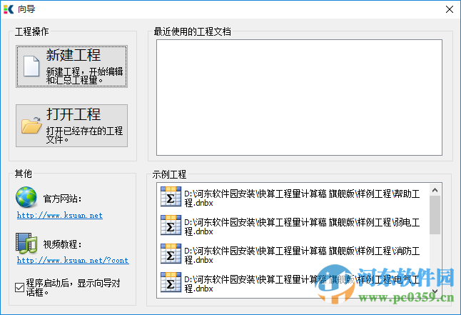The width and height of the screenshot is (461, 315).
Task: Select the 电气工程.dnbx sample file icon
Action: coord(171,282)
